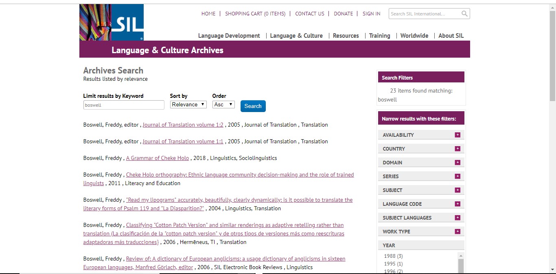Expand Country filter plus icon

tap(457, 149)
